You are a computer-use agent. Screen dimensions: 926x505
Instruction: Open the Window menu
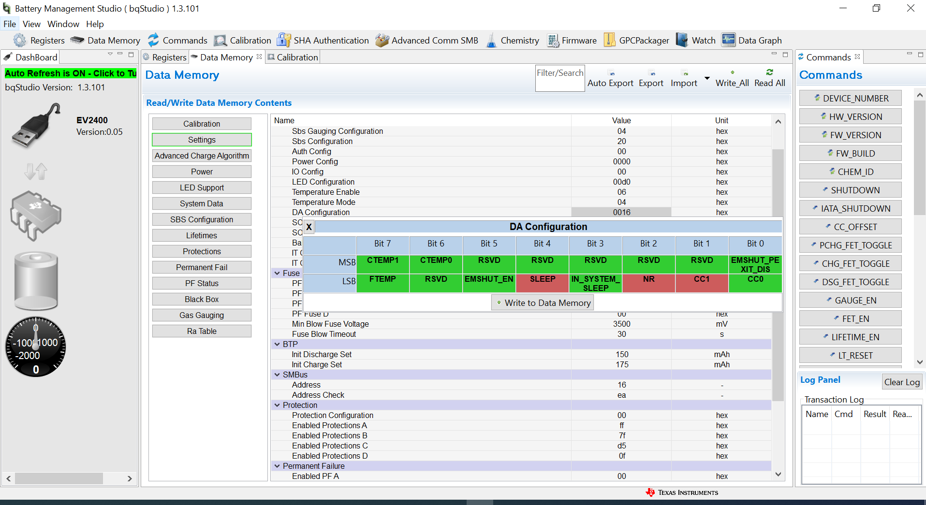[x=63, y=24]
